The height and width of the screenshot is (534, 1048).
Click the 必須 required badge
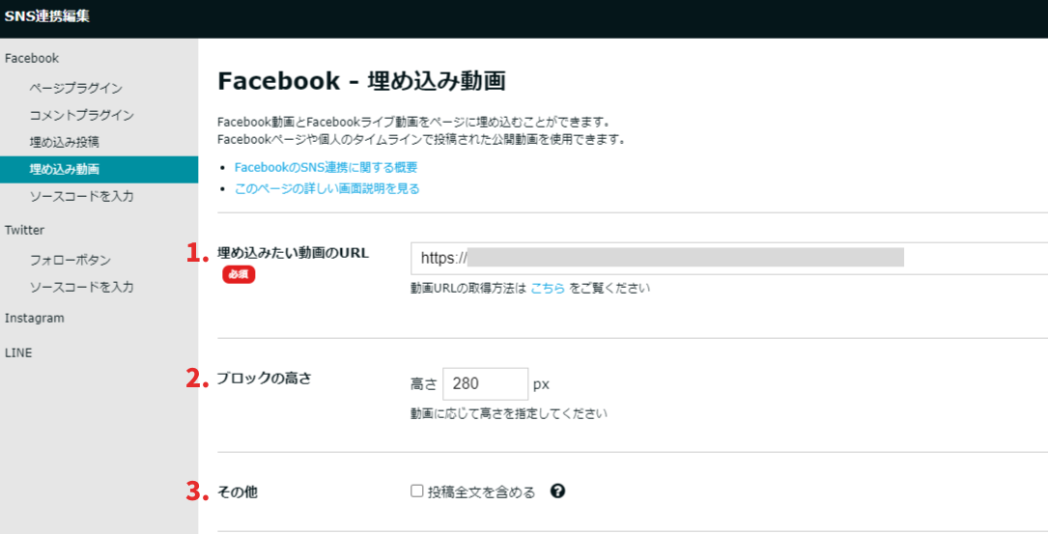[x=239, y=274]
